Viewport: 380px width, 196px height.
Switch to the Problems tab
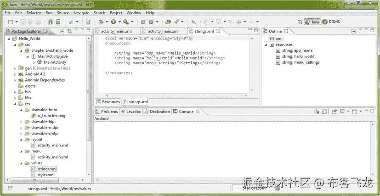107,112
